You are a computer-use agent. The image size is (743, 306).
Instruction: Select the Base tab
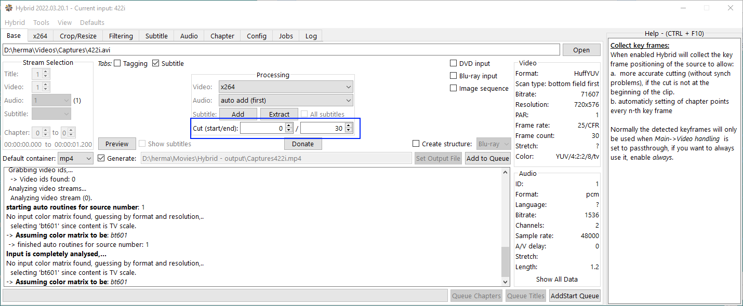pos(14,35)
